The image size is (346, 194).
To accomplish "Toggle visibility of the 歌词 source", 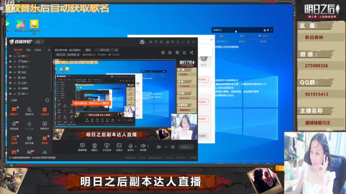I will click(10, 72).
